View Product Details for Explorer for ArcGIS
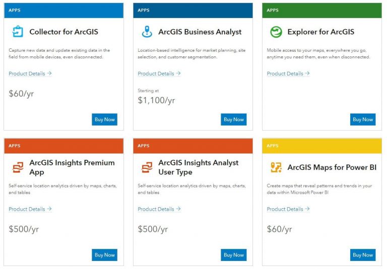The width and height of the screenshot is (387, 269). click(x=288, y=73)
